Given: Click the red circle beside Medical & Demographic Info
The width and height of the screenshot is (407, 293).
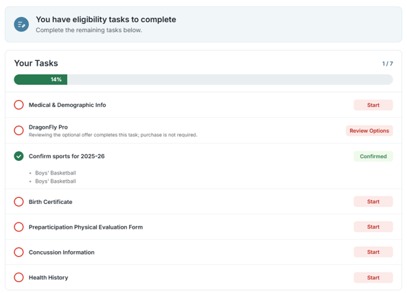Looking at the screenshot, I should click(x=19, y=105).
